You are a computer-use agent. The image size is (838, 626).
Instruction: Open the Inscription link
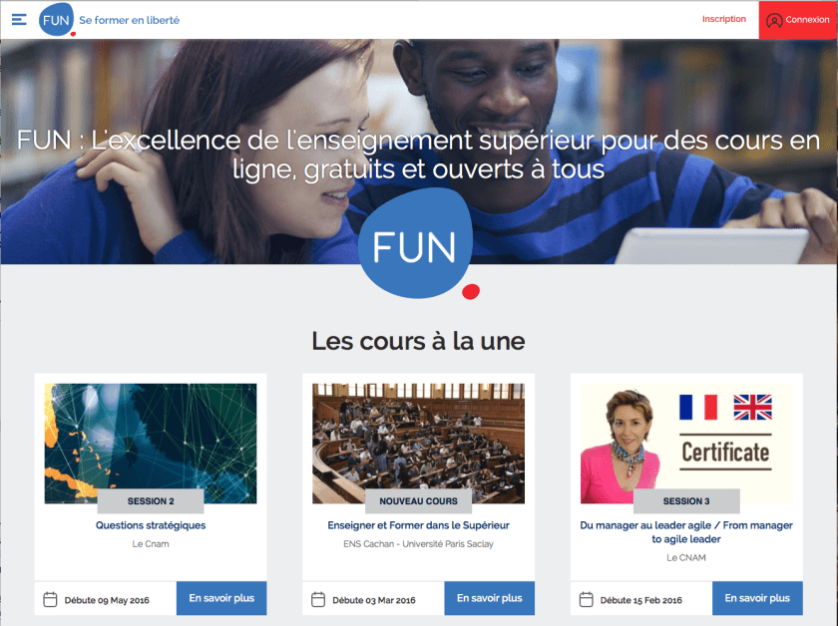tap(723, 19)
